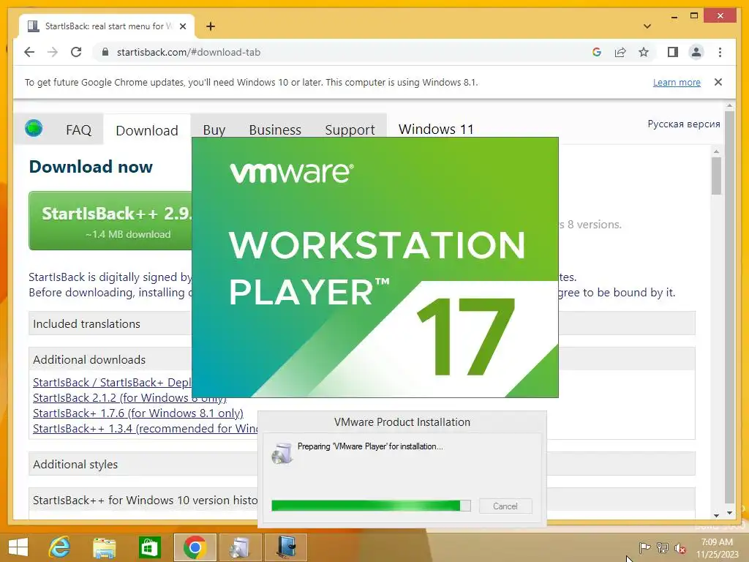Open Windows Store from taskbar

coord(149,547)
